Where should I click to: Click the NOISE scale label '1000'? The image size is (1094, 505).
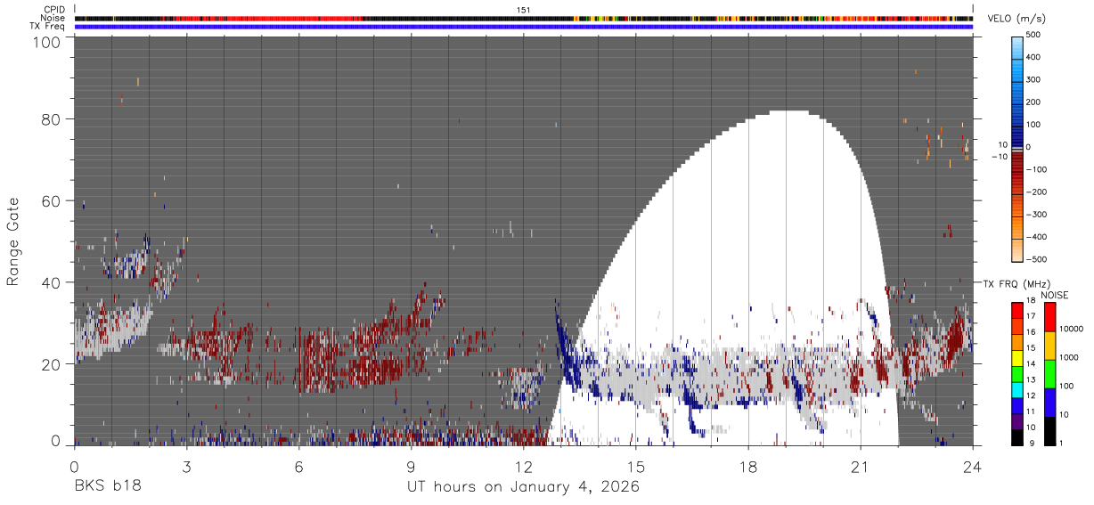point(1070,358)
